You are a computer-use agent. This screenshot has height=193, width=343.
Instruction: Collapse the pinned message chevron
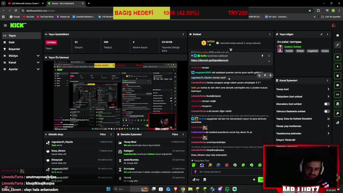tap(269, 61)
